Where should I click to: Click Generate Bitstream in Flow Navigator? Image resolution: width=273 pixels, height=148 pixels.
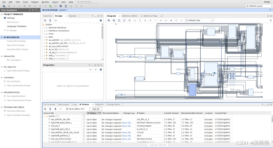(x=16, y=111)
